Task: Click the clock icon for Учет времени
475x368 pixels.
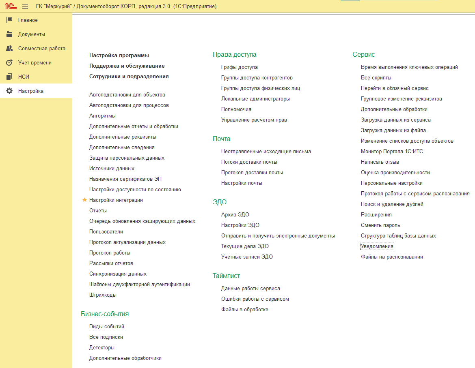Action: [x=9, y=62]
